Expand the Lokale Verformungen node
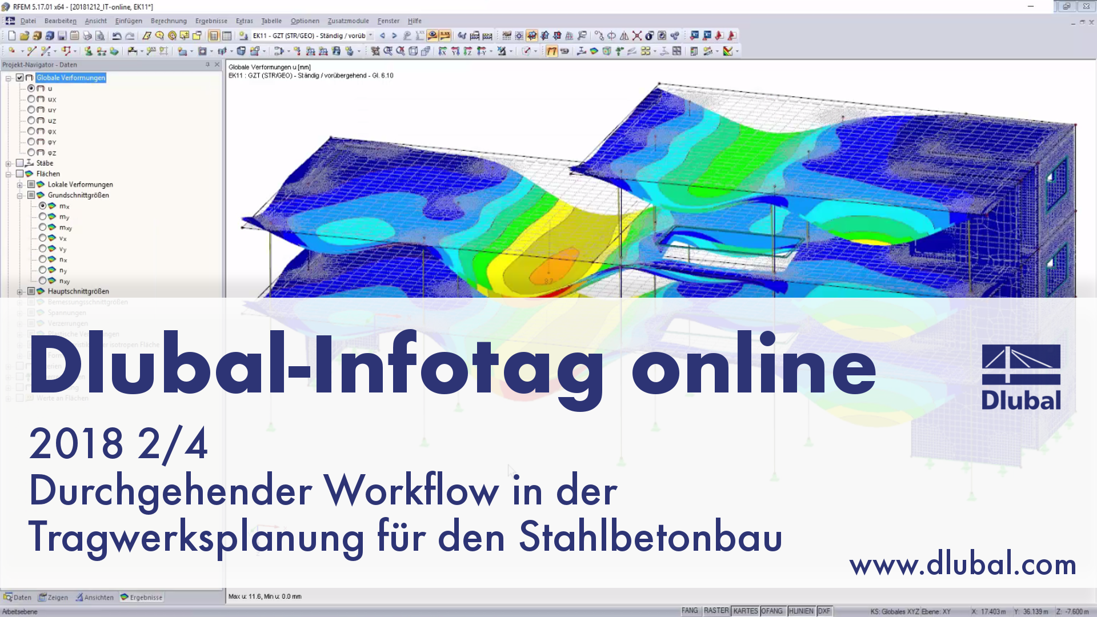 (x=20, y=185)
